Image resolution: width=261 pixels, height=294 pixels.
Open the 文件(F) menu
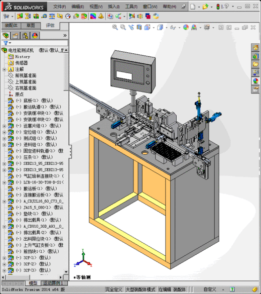[x=59, y=7]
